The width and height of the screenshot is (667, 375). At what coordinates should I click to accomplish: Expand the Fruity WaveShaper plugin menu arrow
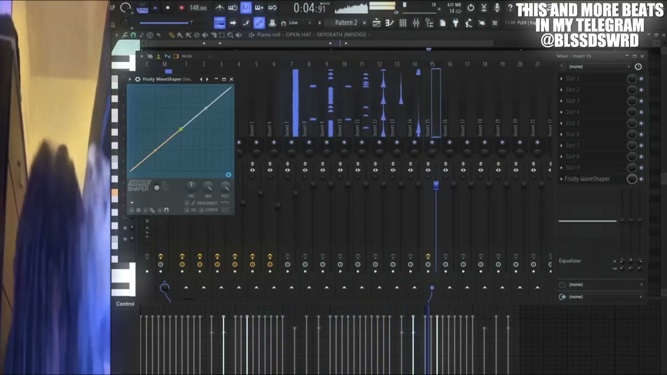(130, 79)
